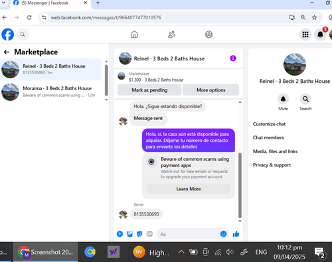Select the Messenger | Facebook tab
Image resolution: width=332 pixels, height=262 pixels.
[x=45, y=3]
